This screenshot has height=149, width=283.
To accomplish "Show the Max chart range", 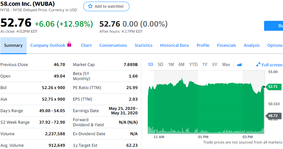I will (x=226, y=65).
